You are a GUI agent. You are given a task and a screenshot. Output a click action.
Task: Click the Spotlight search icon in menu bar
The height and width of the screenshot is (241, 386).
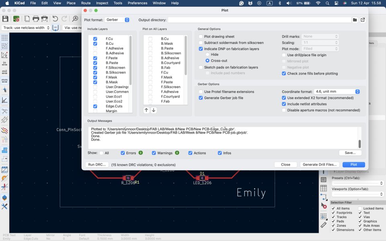327,3
